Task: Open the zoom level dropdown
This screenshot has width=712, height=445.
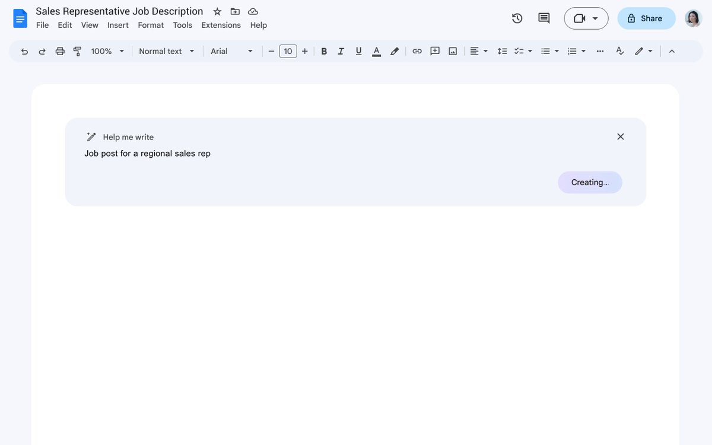Action: click(107, 51)
